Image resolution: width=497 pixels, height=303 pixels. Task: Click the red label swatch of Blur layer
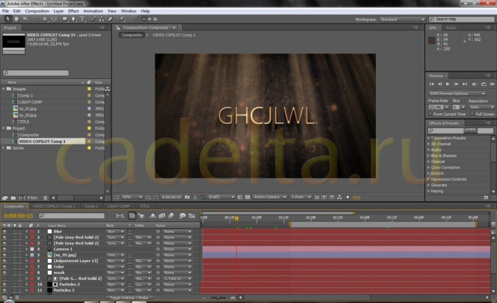32,231
